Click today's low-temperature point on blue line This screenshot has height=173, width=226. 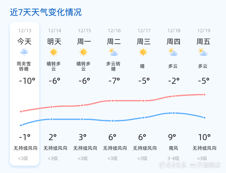pos(21,125)
